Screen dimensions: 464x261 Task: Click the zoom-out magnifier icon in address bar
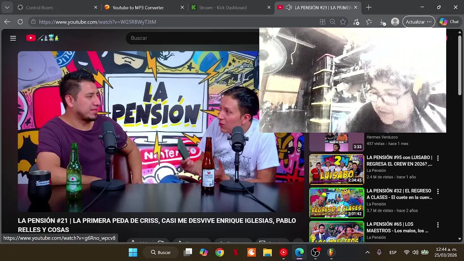(x=332, y=22)
